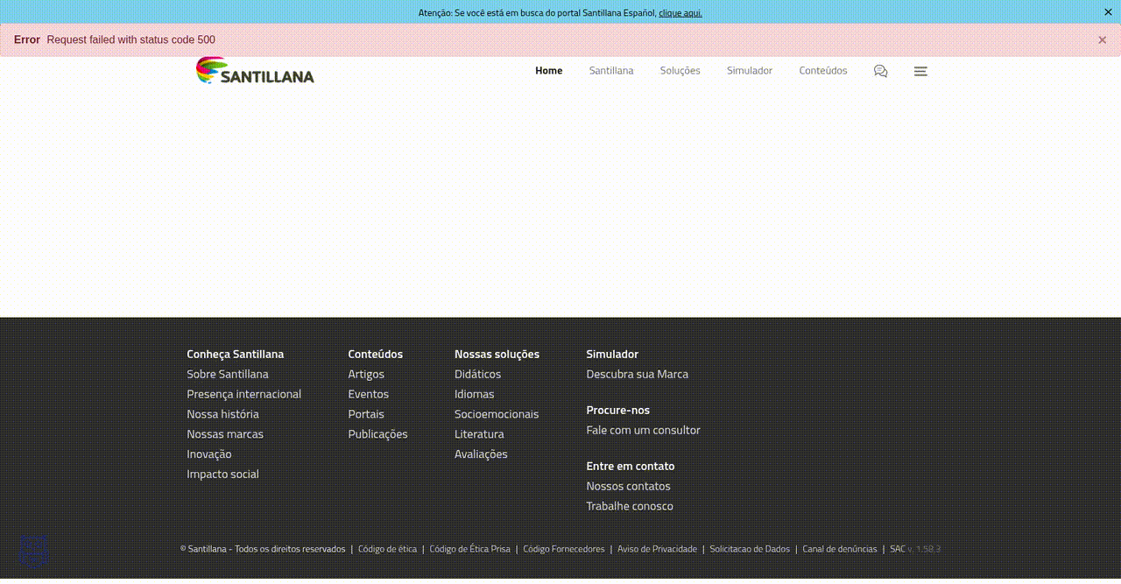Click the Simulador footer heading
Image resolution: width=1121 pixels, height=584 pixels.
(x=612, y=354)
